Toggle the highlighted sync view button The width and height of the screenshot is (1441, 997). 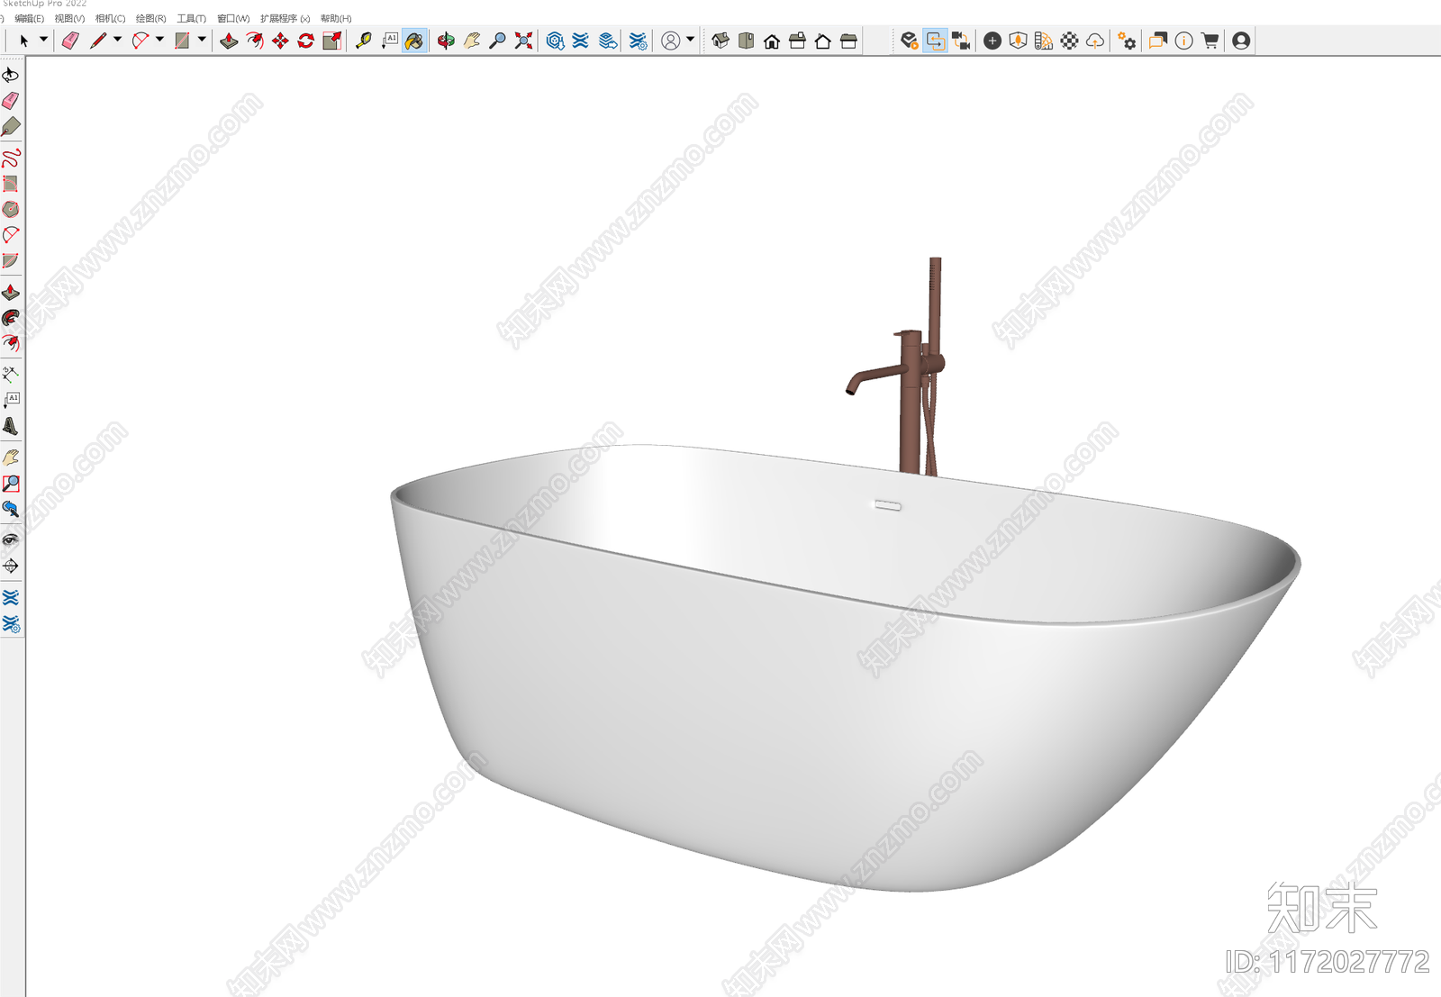tap(936, 41)
